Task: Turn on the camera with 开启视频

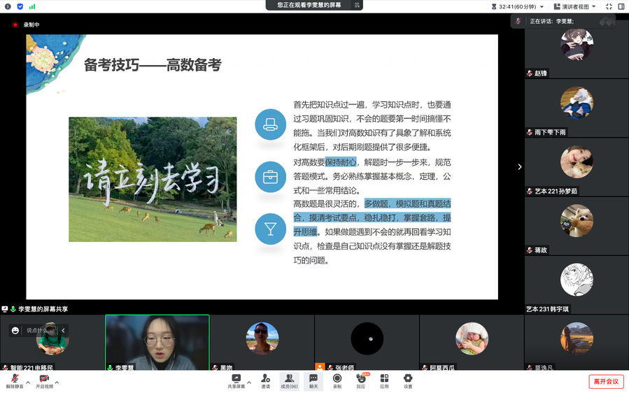Action: [44, 379]
